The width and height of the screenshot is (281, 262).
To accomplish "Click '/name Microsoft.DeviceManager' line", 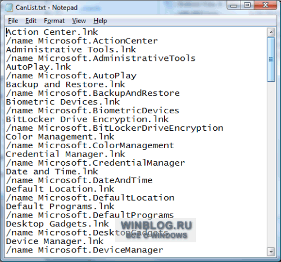I will pos(85,250).
